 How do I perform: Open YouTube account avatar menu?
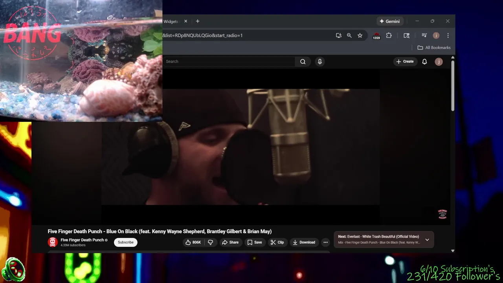click(439, 61)
